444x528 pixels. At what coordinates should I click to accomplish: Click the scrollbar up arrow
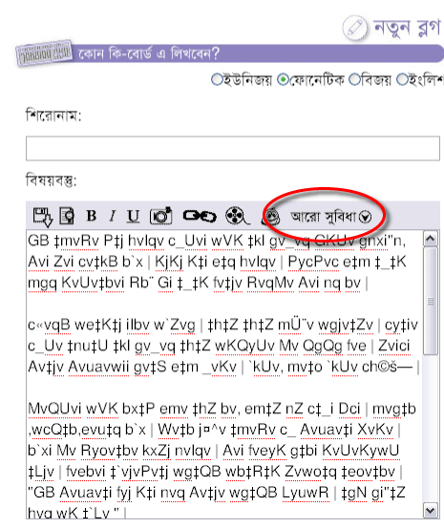pyautogui.click(x=431, y=239)
